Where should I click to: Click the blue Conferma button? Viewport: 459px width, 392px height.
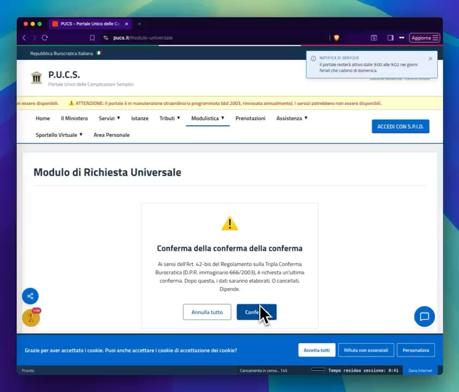pos(257,312)
